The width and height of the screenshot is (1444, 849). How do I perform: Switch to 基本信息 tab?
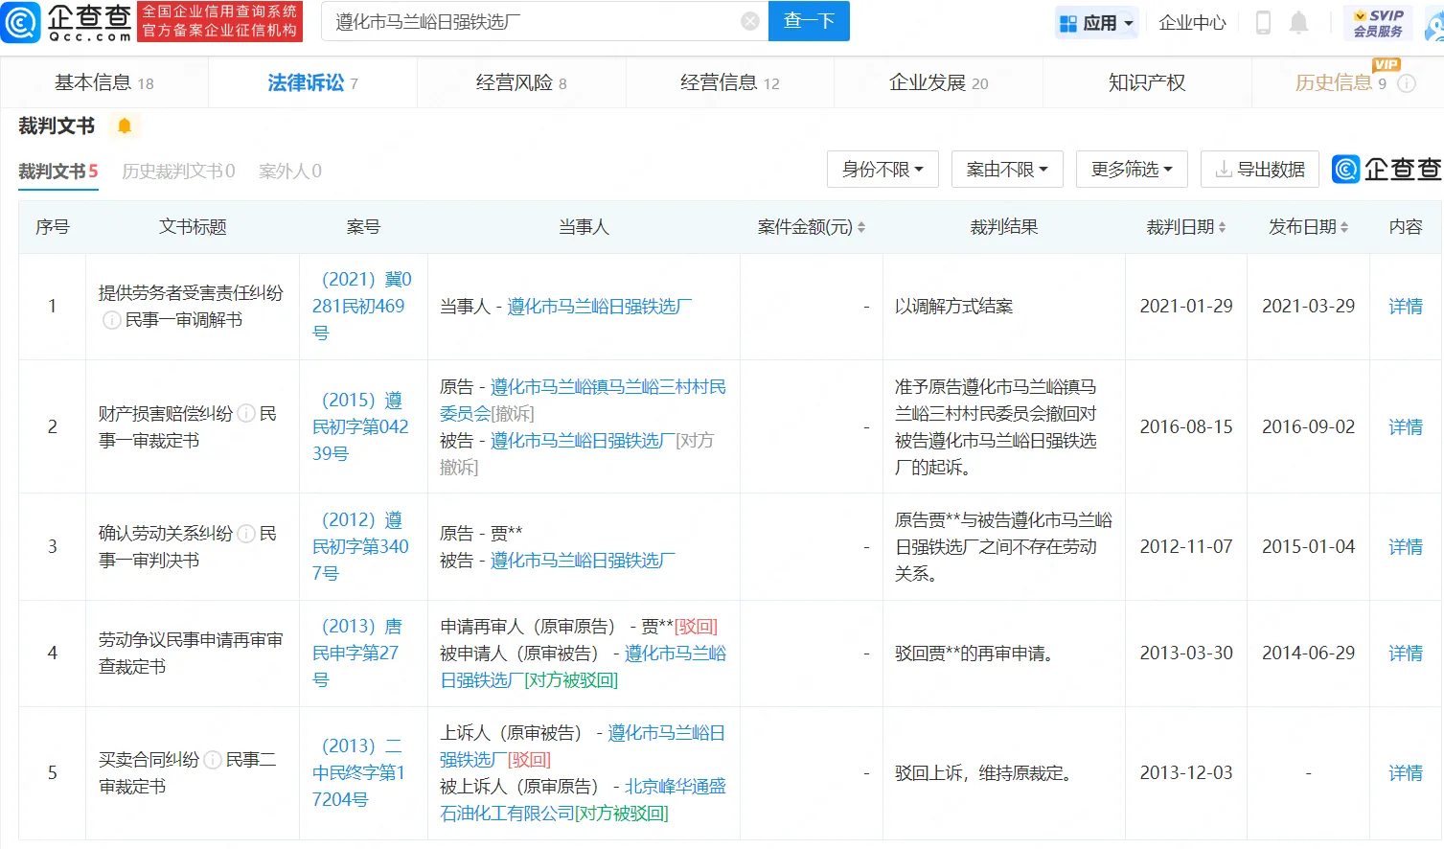[x=104, y=83]
